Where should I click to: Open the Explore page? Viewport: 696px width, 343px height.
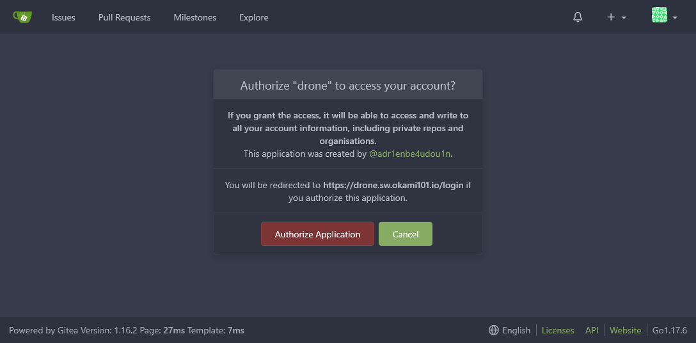(254, 17)
